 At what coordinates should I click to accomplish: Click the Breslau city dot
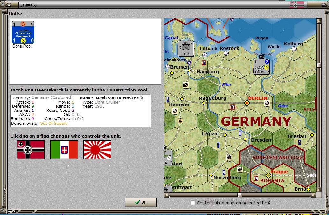(x=312, y=135)
